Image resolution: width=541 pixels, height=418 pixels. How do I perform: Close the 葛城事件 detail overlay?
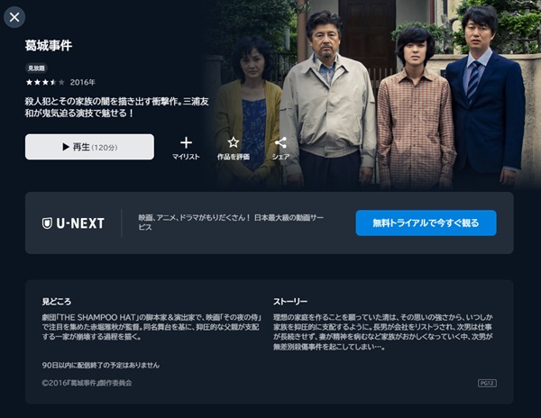pyautogui.click(x=14, y=17)
